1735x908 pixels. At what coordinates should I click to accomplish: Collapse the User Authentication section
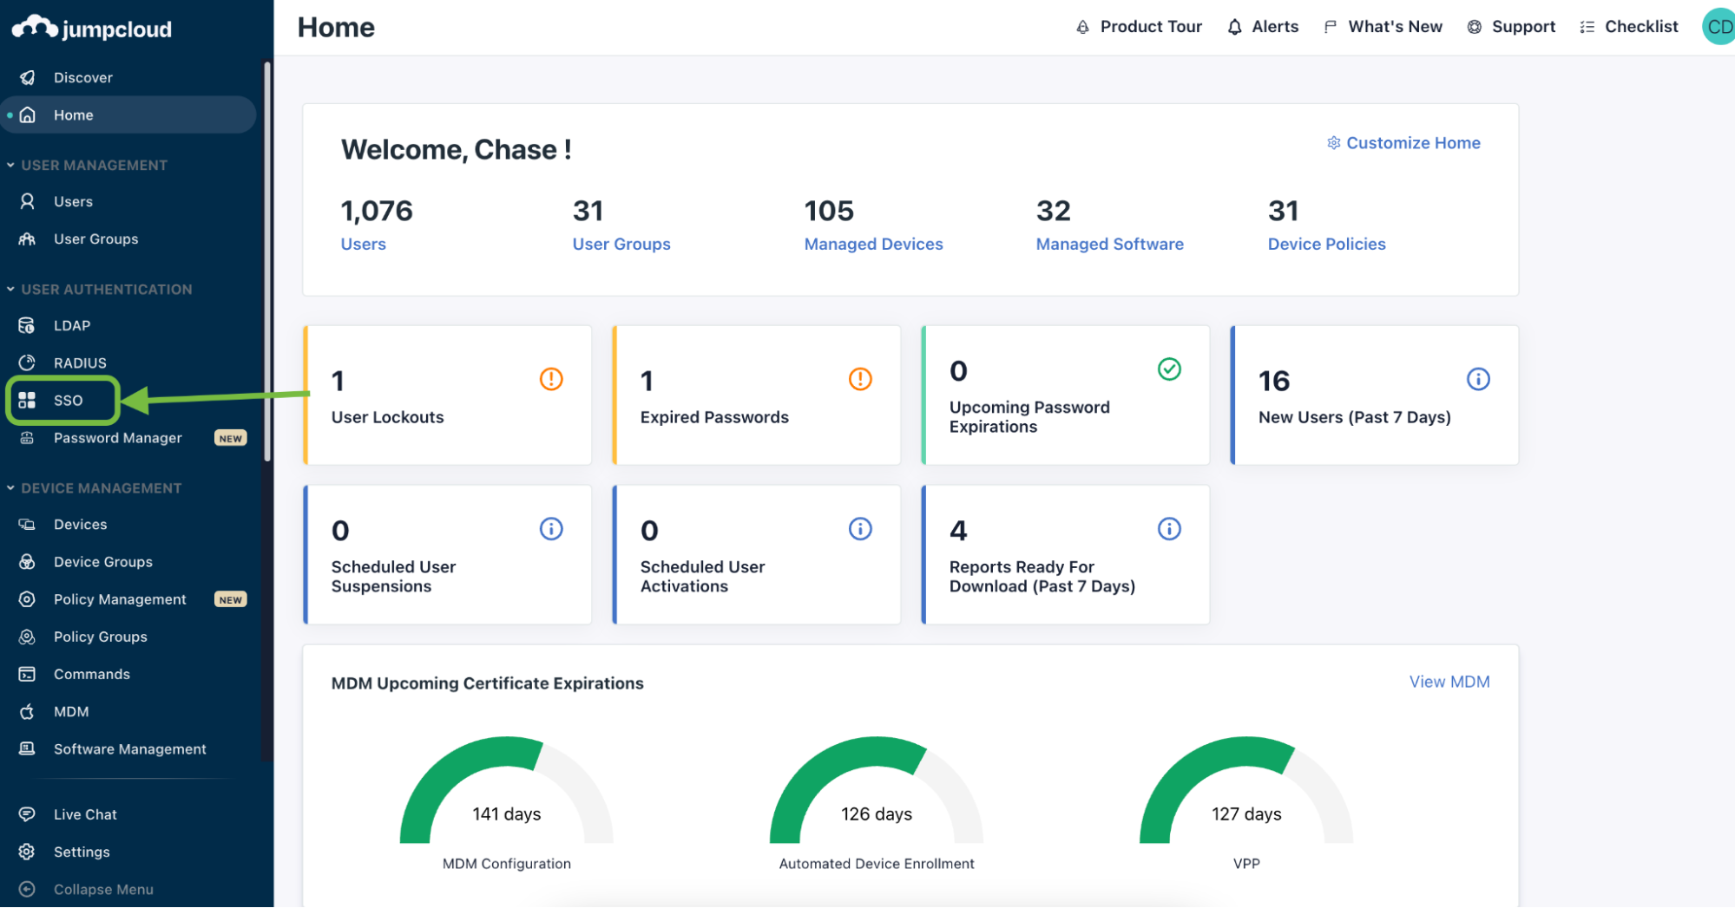[10, 289]
